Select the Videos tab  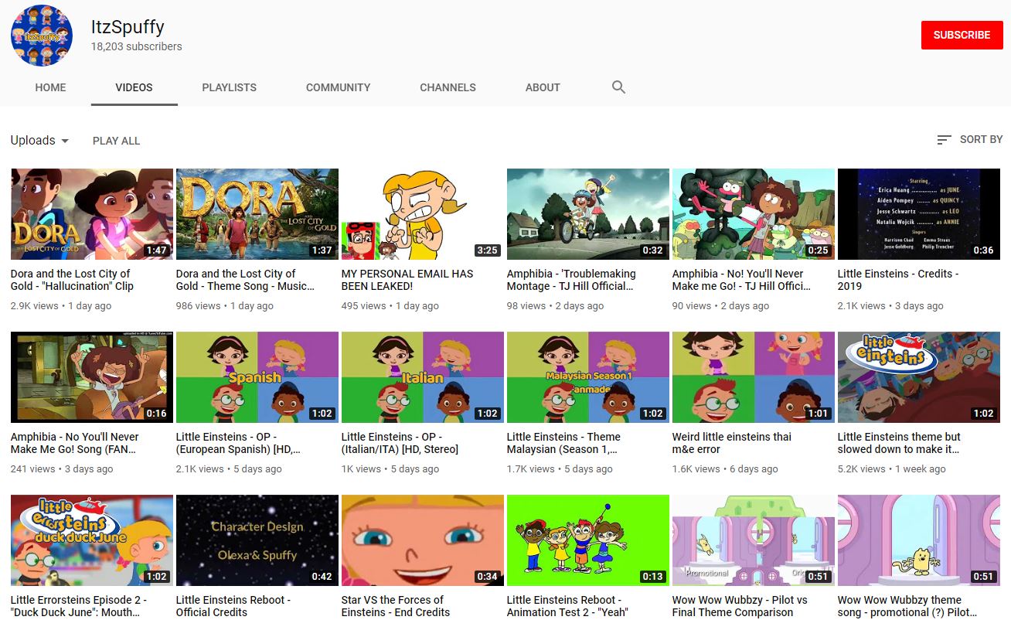click(134, 87)
